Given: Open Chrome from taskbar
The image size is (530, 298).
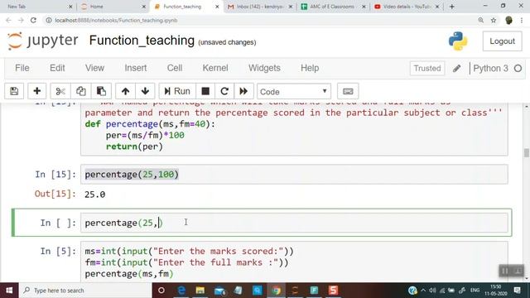Looking at the screenshot, I should point(276,291).
